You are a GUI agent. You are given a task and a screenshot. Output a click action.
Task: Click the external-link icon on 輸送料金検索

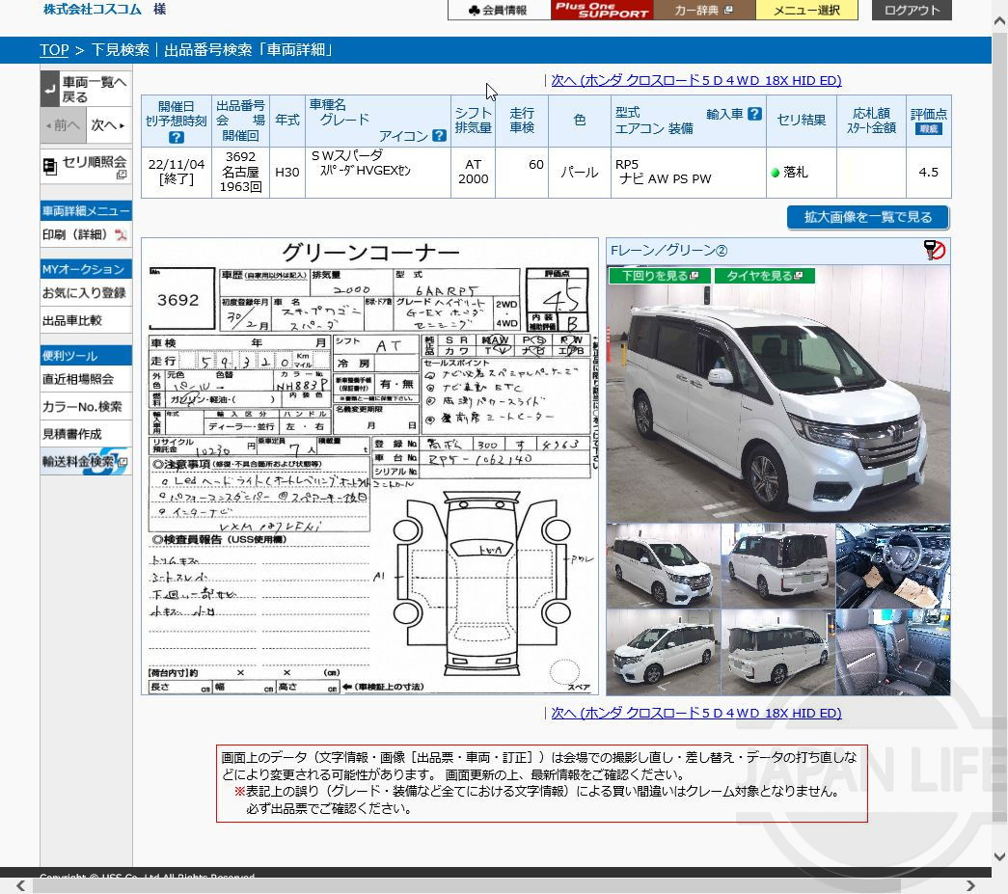tap(123, 460)
